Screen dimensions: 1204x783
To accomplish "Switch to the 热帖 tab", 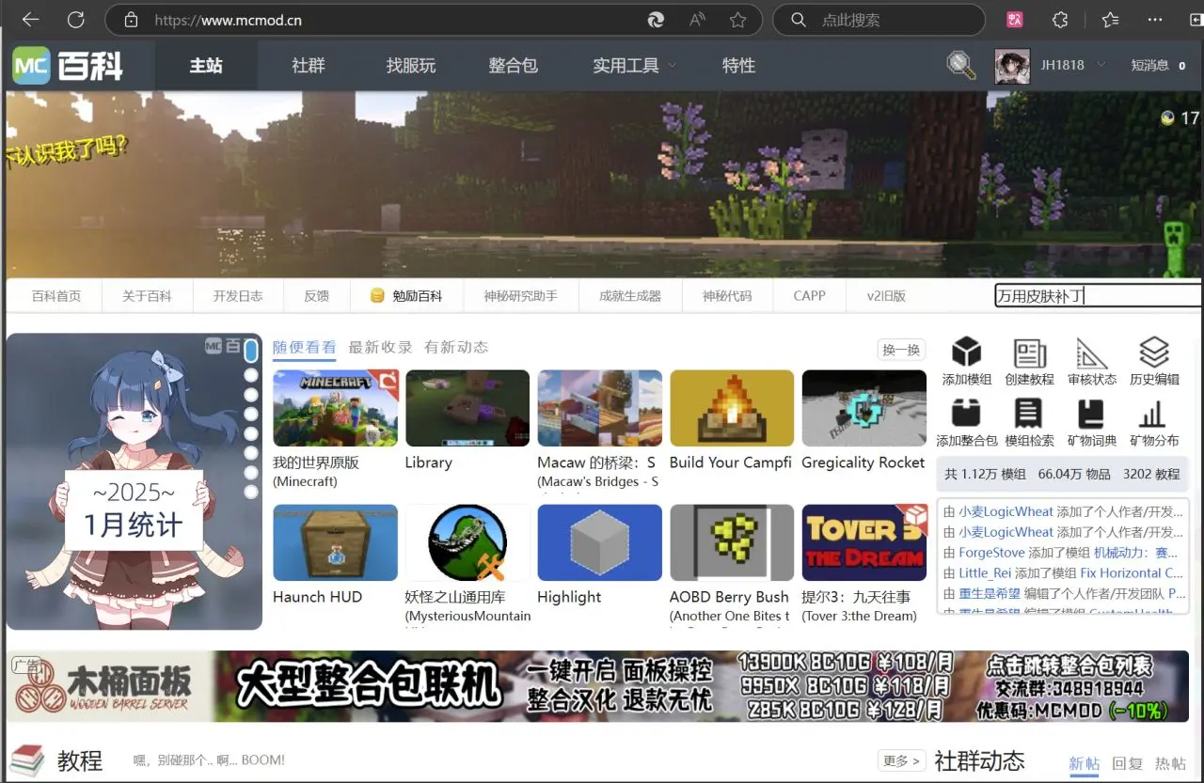I will pyautogui.click(x=1170, y=763).
